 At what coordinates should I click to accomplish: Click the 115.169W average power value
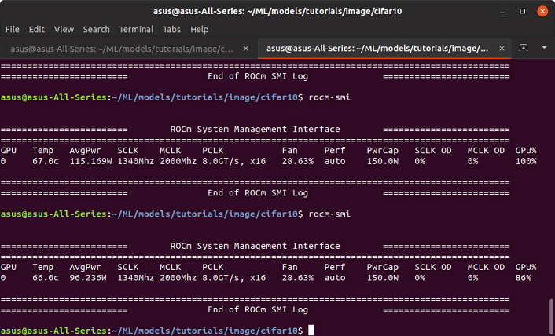pyautogui.click(x=90, y=162)
